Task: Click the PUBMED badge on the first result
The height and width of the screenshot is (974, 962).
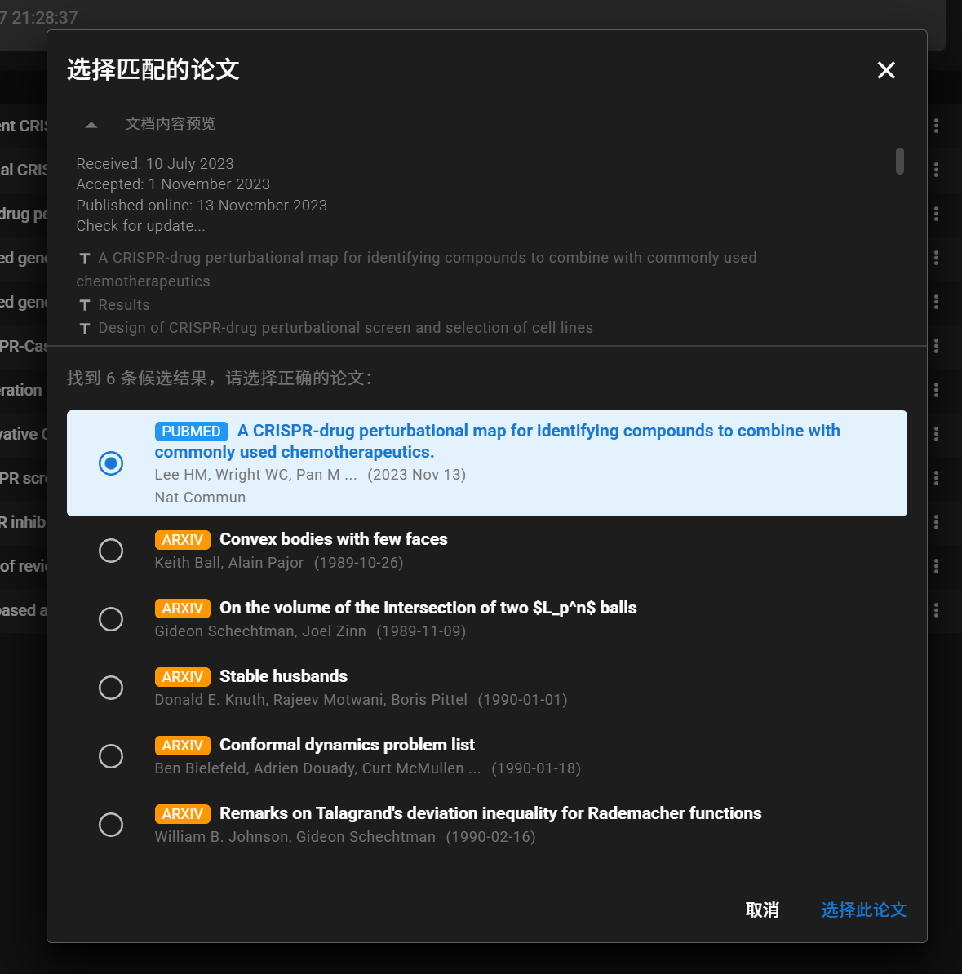Action: [x=191, y=431]
